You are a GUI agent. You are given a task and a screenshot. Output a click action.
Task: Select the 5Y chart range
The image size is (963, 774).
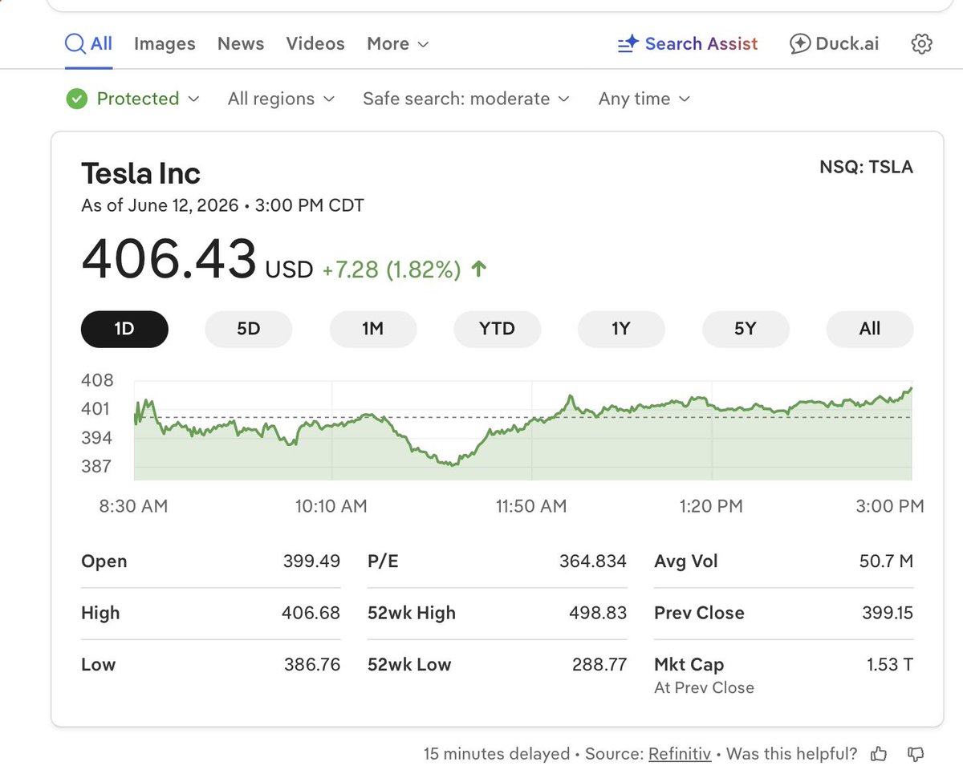746,329
